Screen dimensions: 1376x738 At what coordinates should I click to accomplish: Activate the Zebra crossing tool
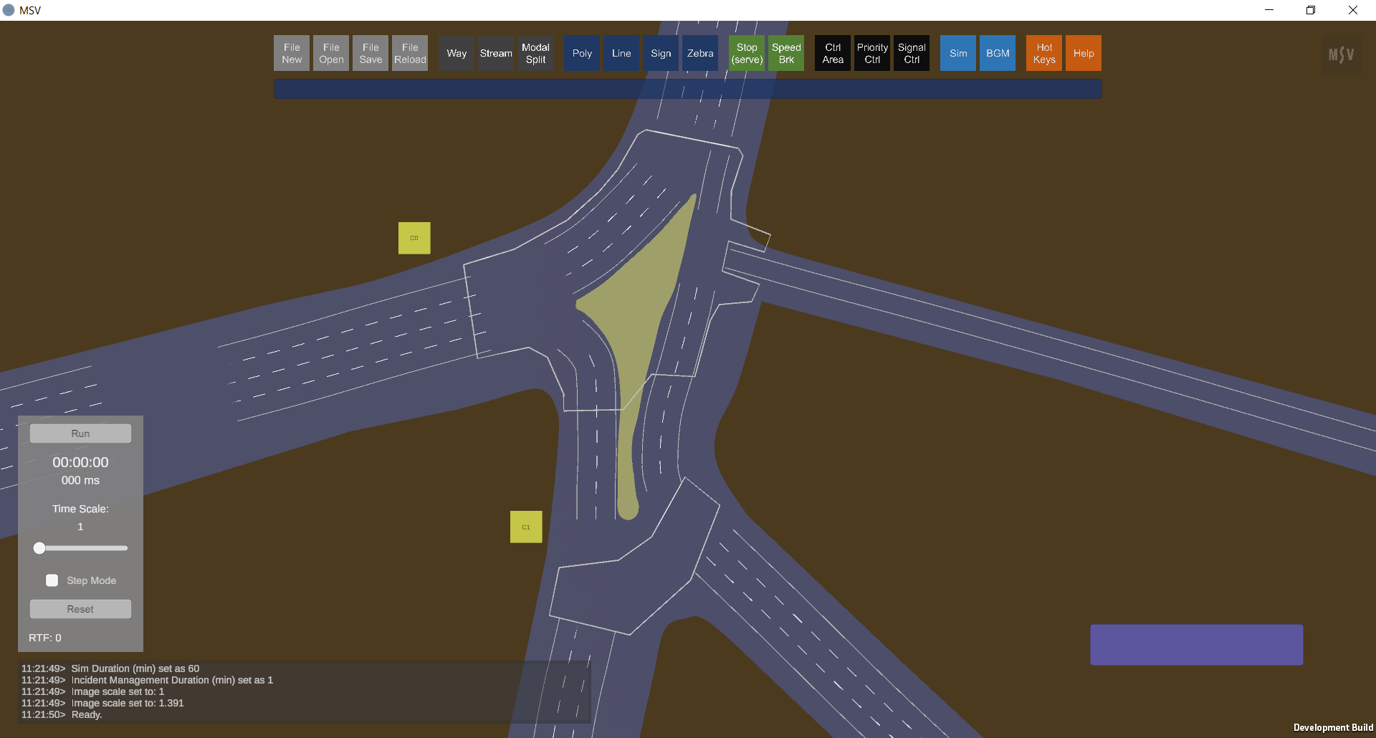[700, 54]
